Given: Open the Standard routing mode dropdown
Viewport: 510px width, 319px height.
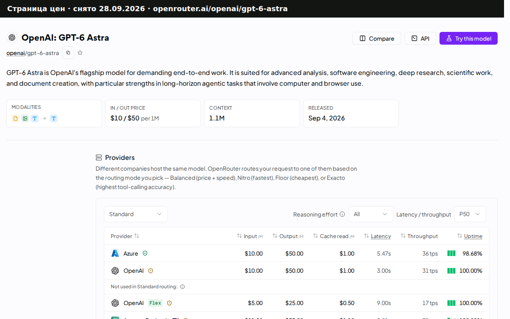Looking at the screenshot, I should [136, 214].
